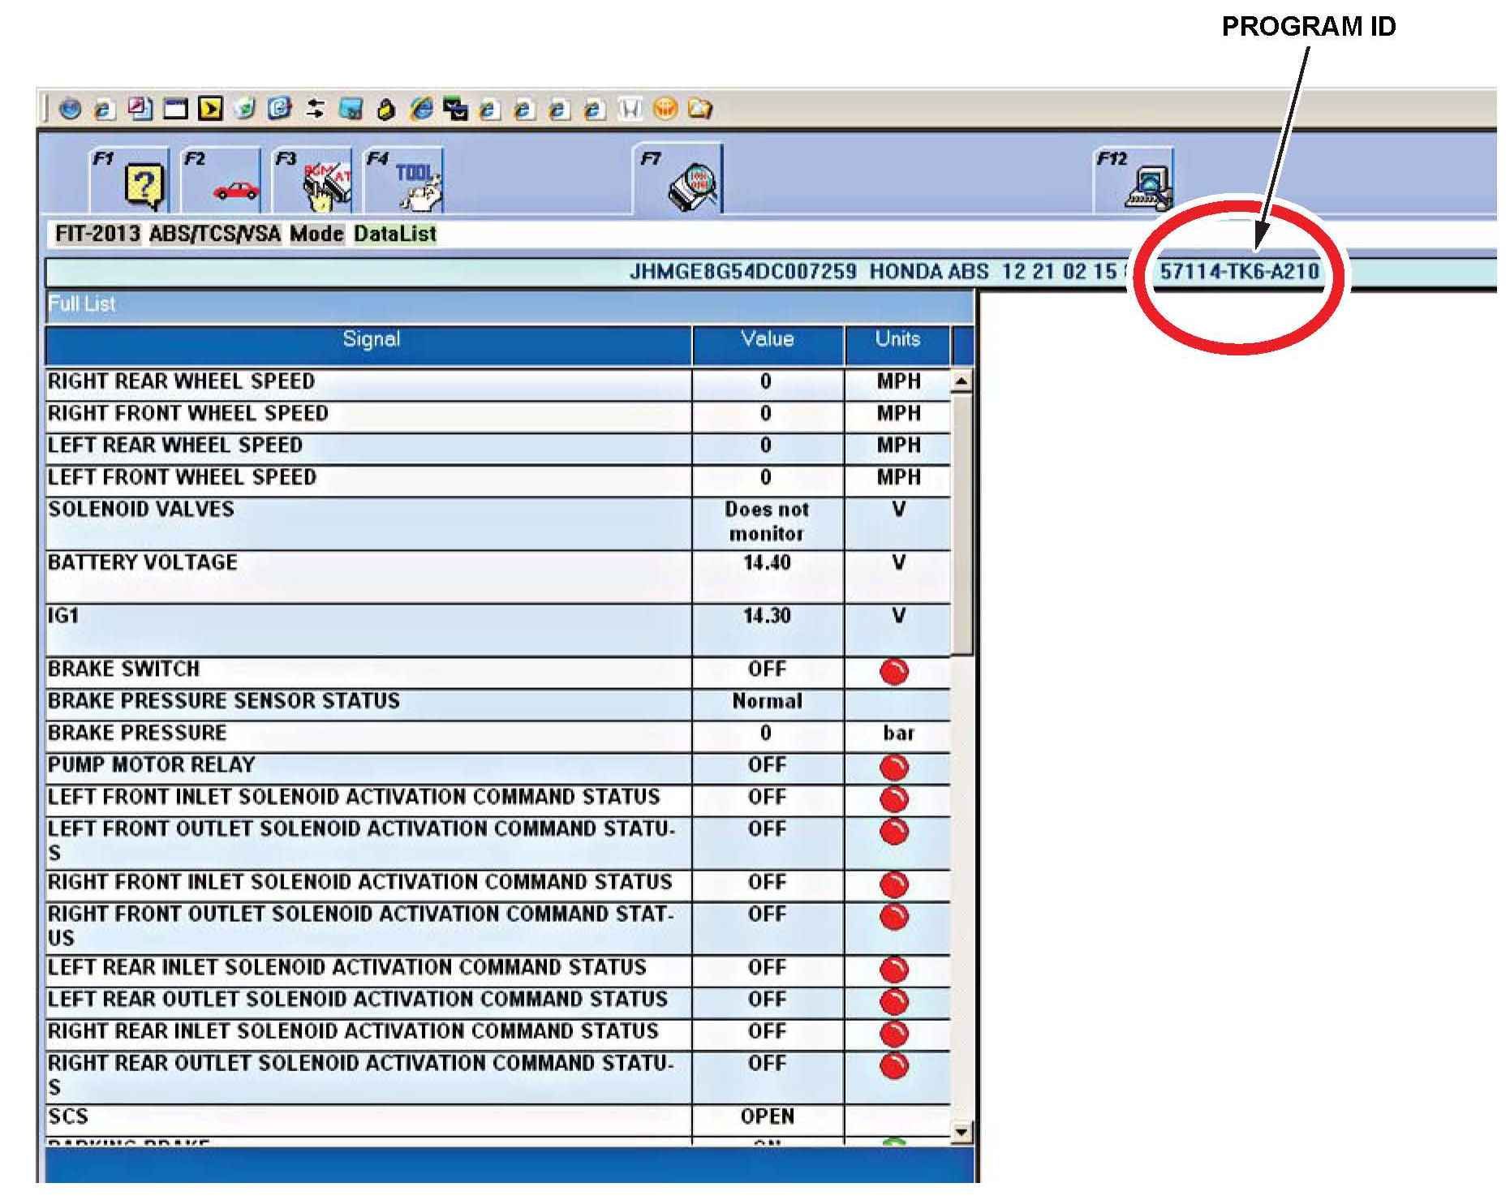Click the Honda logo toolbar icon
The height and width of the screenshot is (1196, 1510).
(x=630, y=109)
